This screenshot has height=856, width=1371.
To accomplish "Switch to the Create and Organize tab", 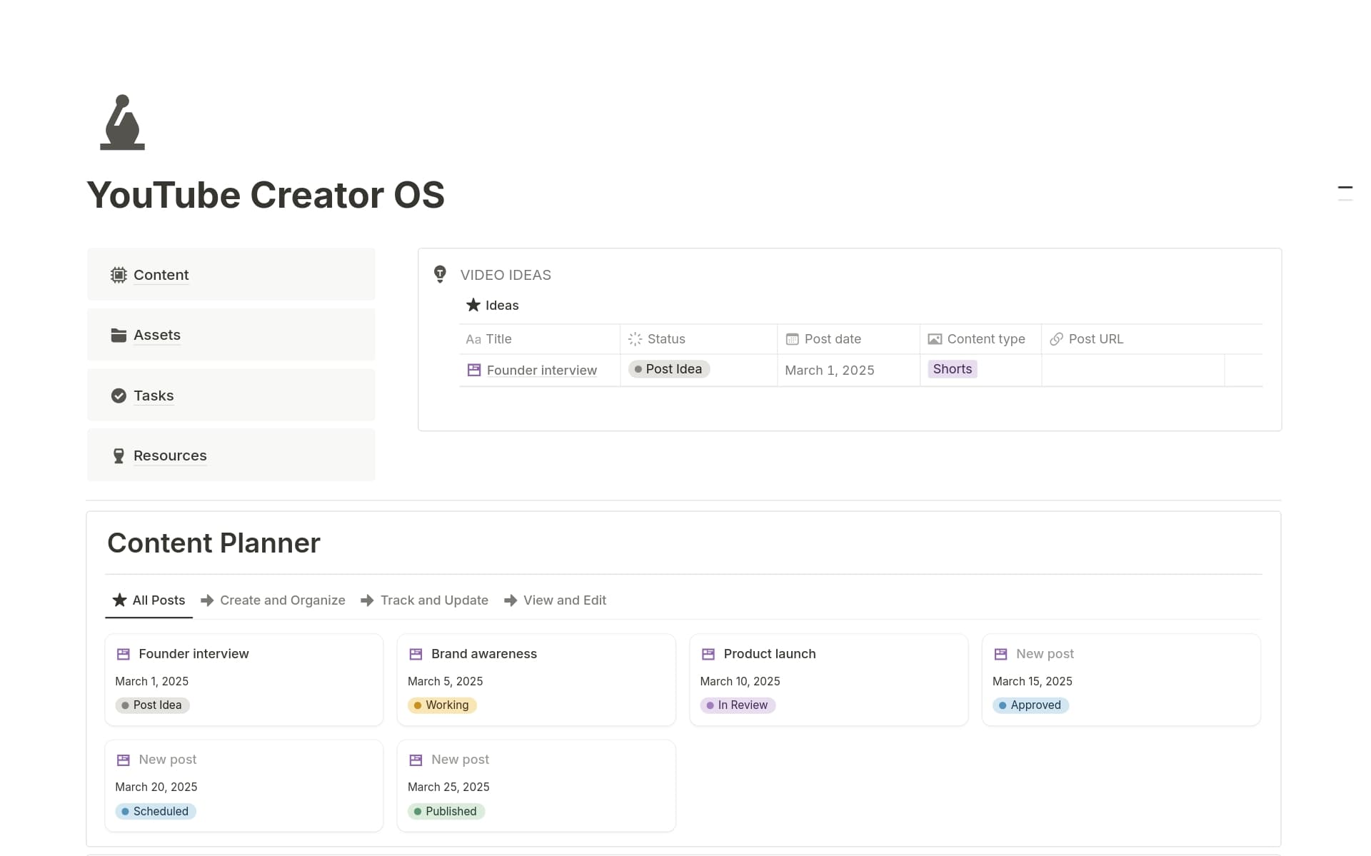I will (x=283, y=600).
